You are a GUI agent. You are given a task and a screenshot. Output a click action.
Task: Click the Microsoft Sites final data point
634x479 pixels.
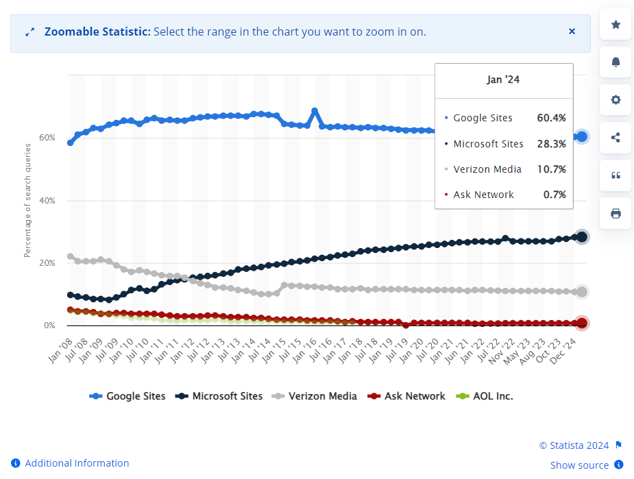[x=582, y=236]
